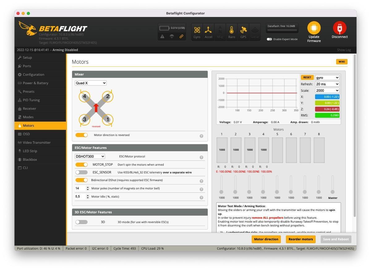Click the Motor poles input field
Image resolution: width=371 pixels, height=270 pixels.
coord(82,188)
